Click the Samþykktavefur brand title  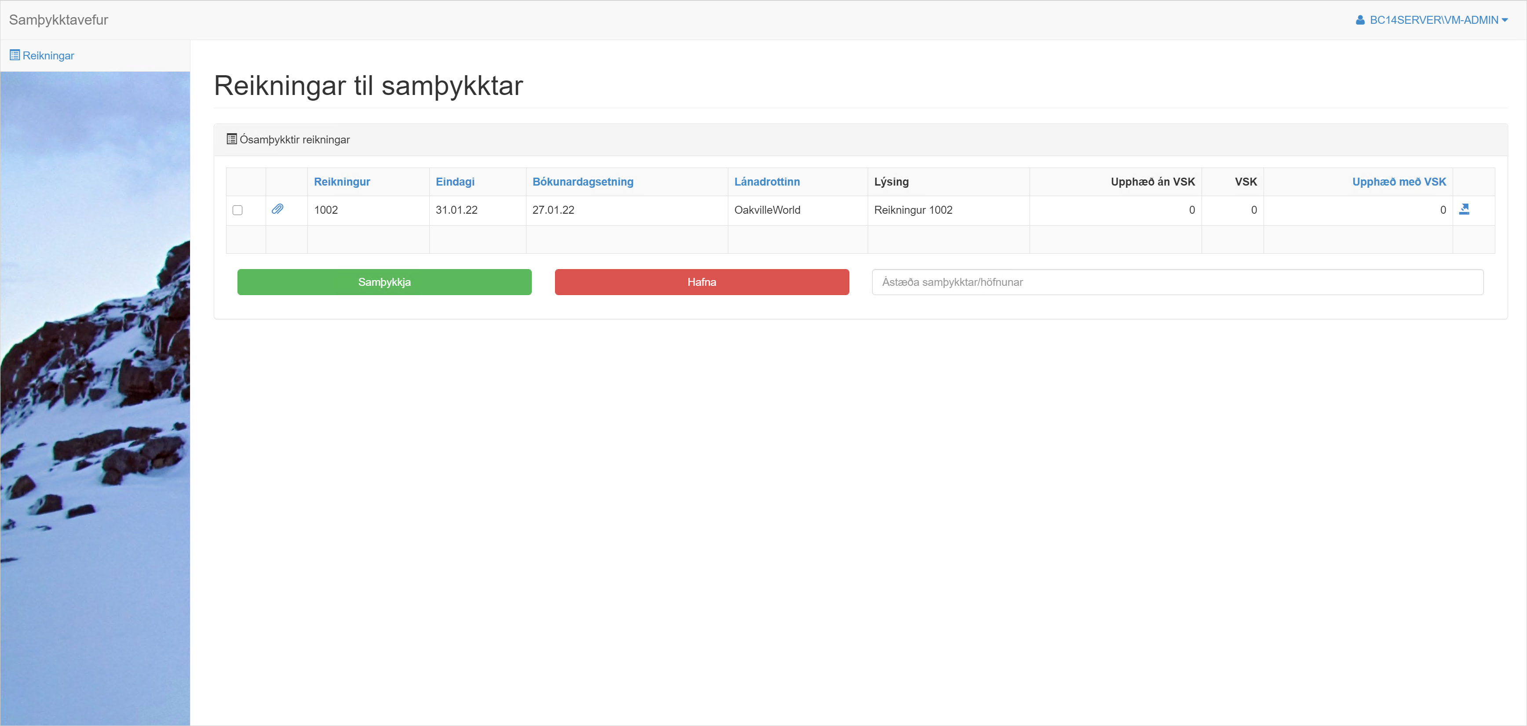58,19
